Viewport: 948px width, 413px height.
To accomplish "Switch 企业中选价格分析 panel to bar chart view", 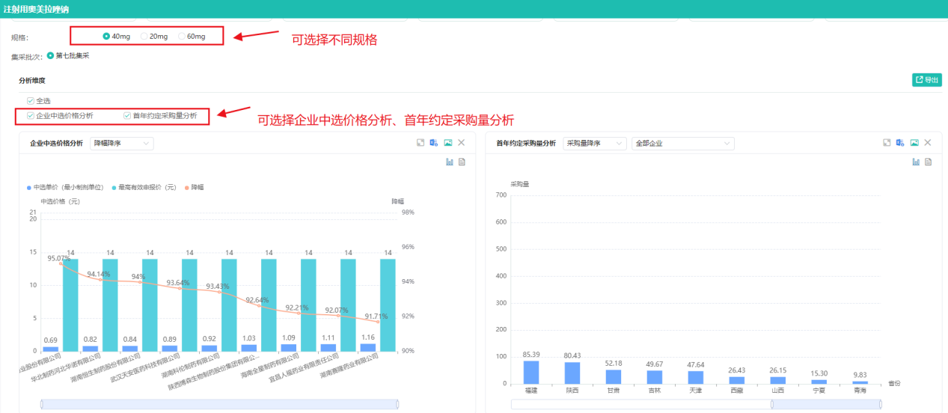I will tap(450, 162).
